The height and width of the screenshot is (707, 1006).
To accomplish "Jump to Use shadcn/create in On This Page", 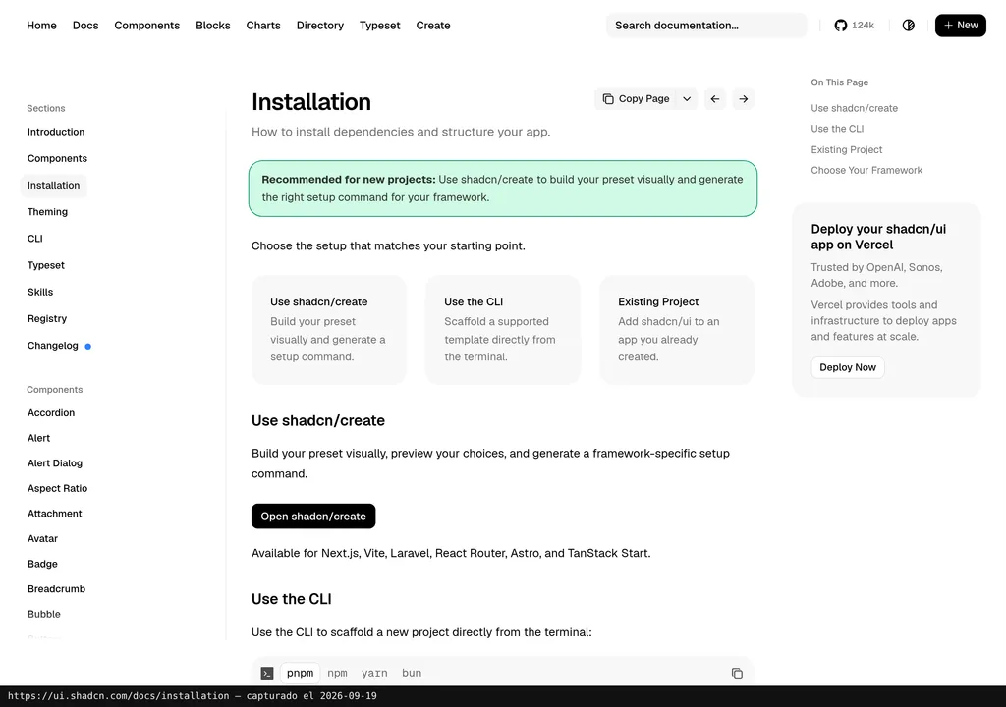I will click(x=854, y=108).
